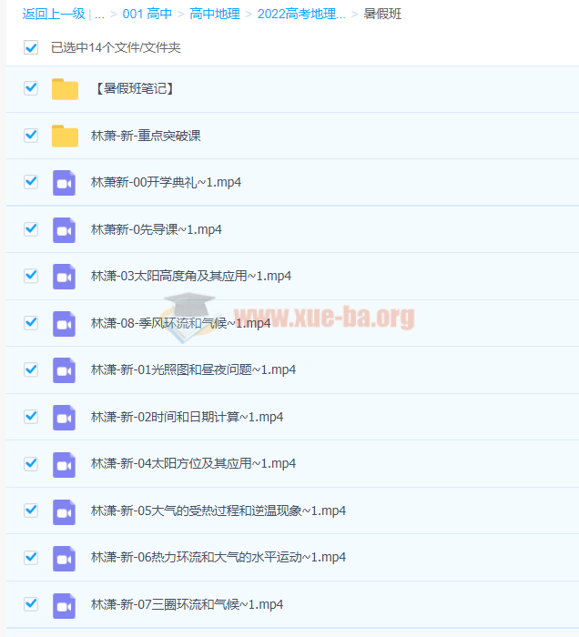Select file name 林潇-新-02时间和日期计算~1.mp4
Viewport: 579px width, 637px height.
click(x=187, y=417)
